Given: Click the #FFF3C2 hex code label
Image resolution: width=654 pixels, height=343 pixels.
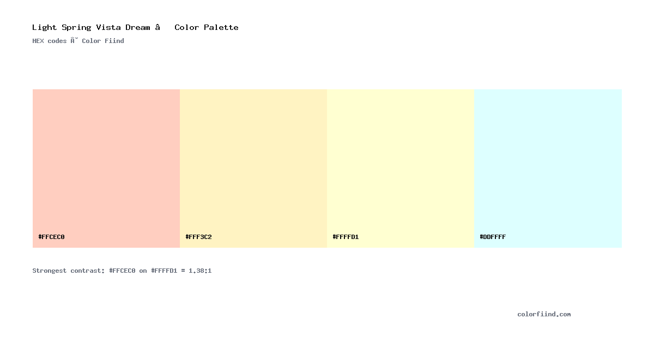Looking at the screenshot, I should (198, 237).
